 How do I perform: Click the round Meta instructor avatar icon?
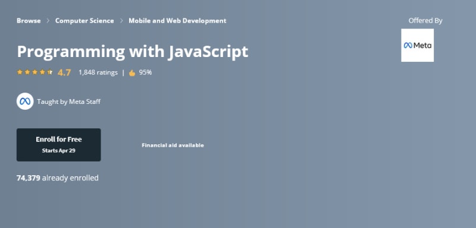click(x=25, y=102)
